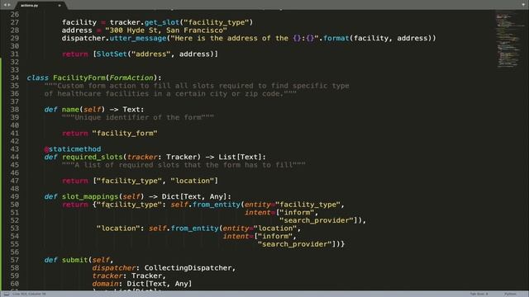Click the 'required_slots' function name

point(92,157)
